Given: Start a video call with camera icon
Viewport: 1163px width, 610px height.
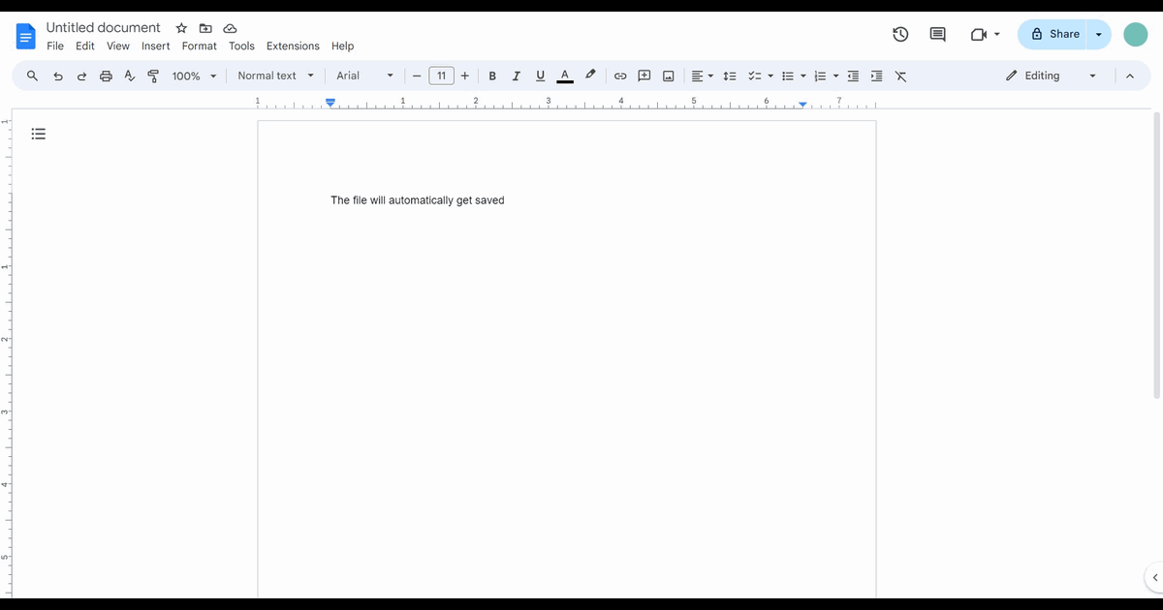Looking at the screenshot, I should coord(978,35).
